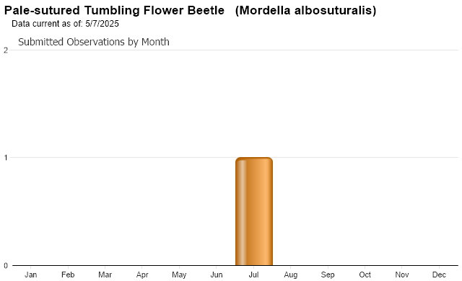Click the y-axis value 0 label
The width and height of the screenshot is (462, 281).
coord(6,266)
